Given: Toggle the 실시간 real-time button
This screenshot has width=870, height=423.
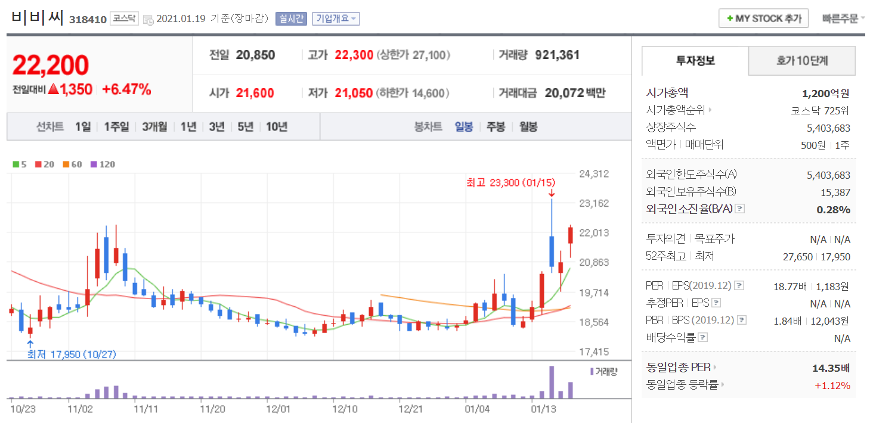Looking at the screenshot, I should [x=291, y=18].
